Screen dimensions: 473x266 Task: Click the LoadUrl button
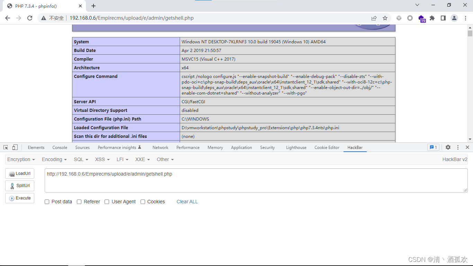point(20,174)
